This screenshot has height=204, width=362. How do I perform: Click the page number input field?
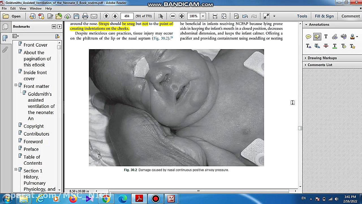pyautogui.click(x=127, y=16)
